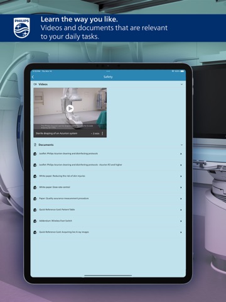Open "Addendum: Wireless Foot Switch"
Screen dimensions: 226x302
tap(56, 221)
